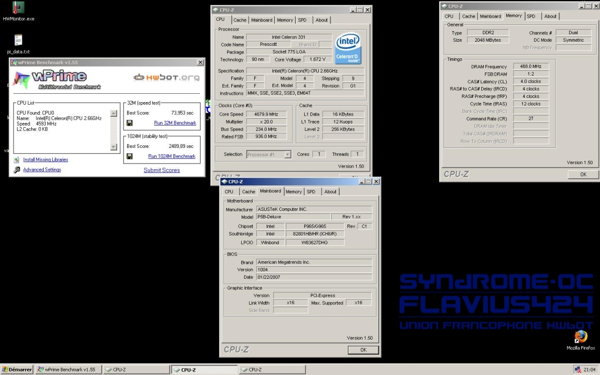Image resolution: width=600 pixels, height=375 pixels.
Task: Click the 21:04 system tray clock
Action: 589,370
